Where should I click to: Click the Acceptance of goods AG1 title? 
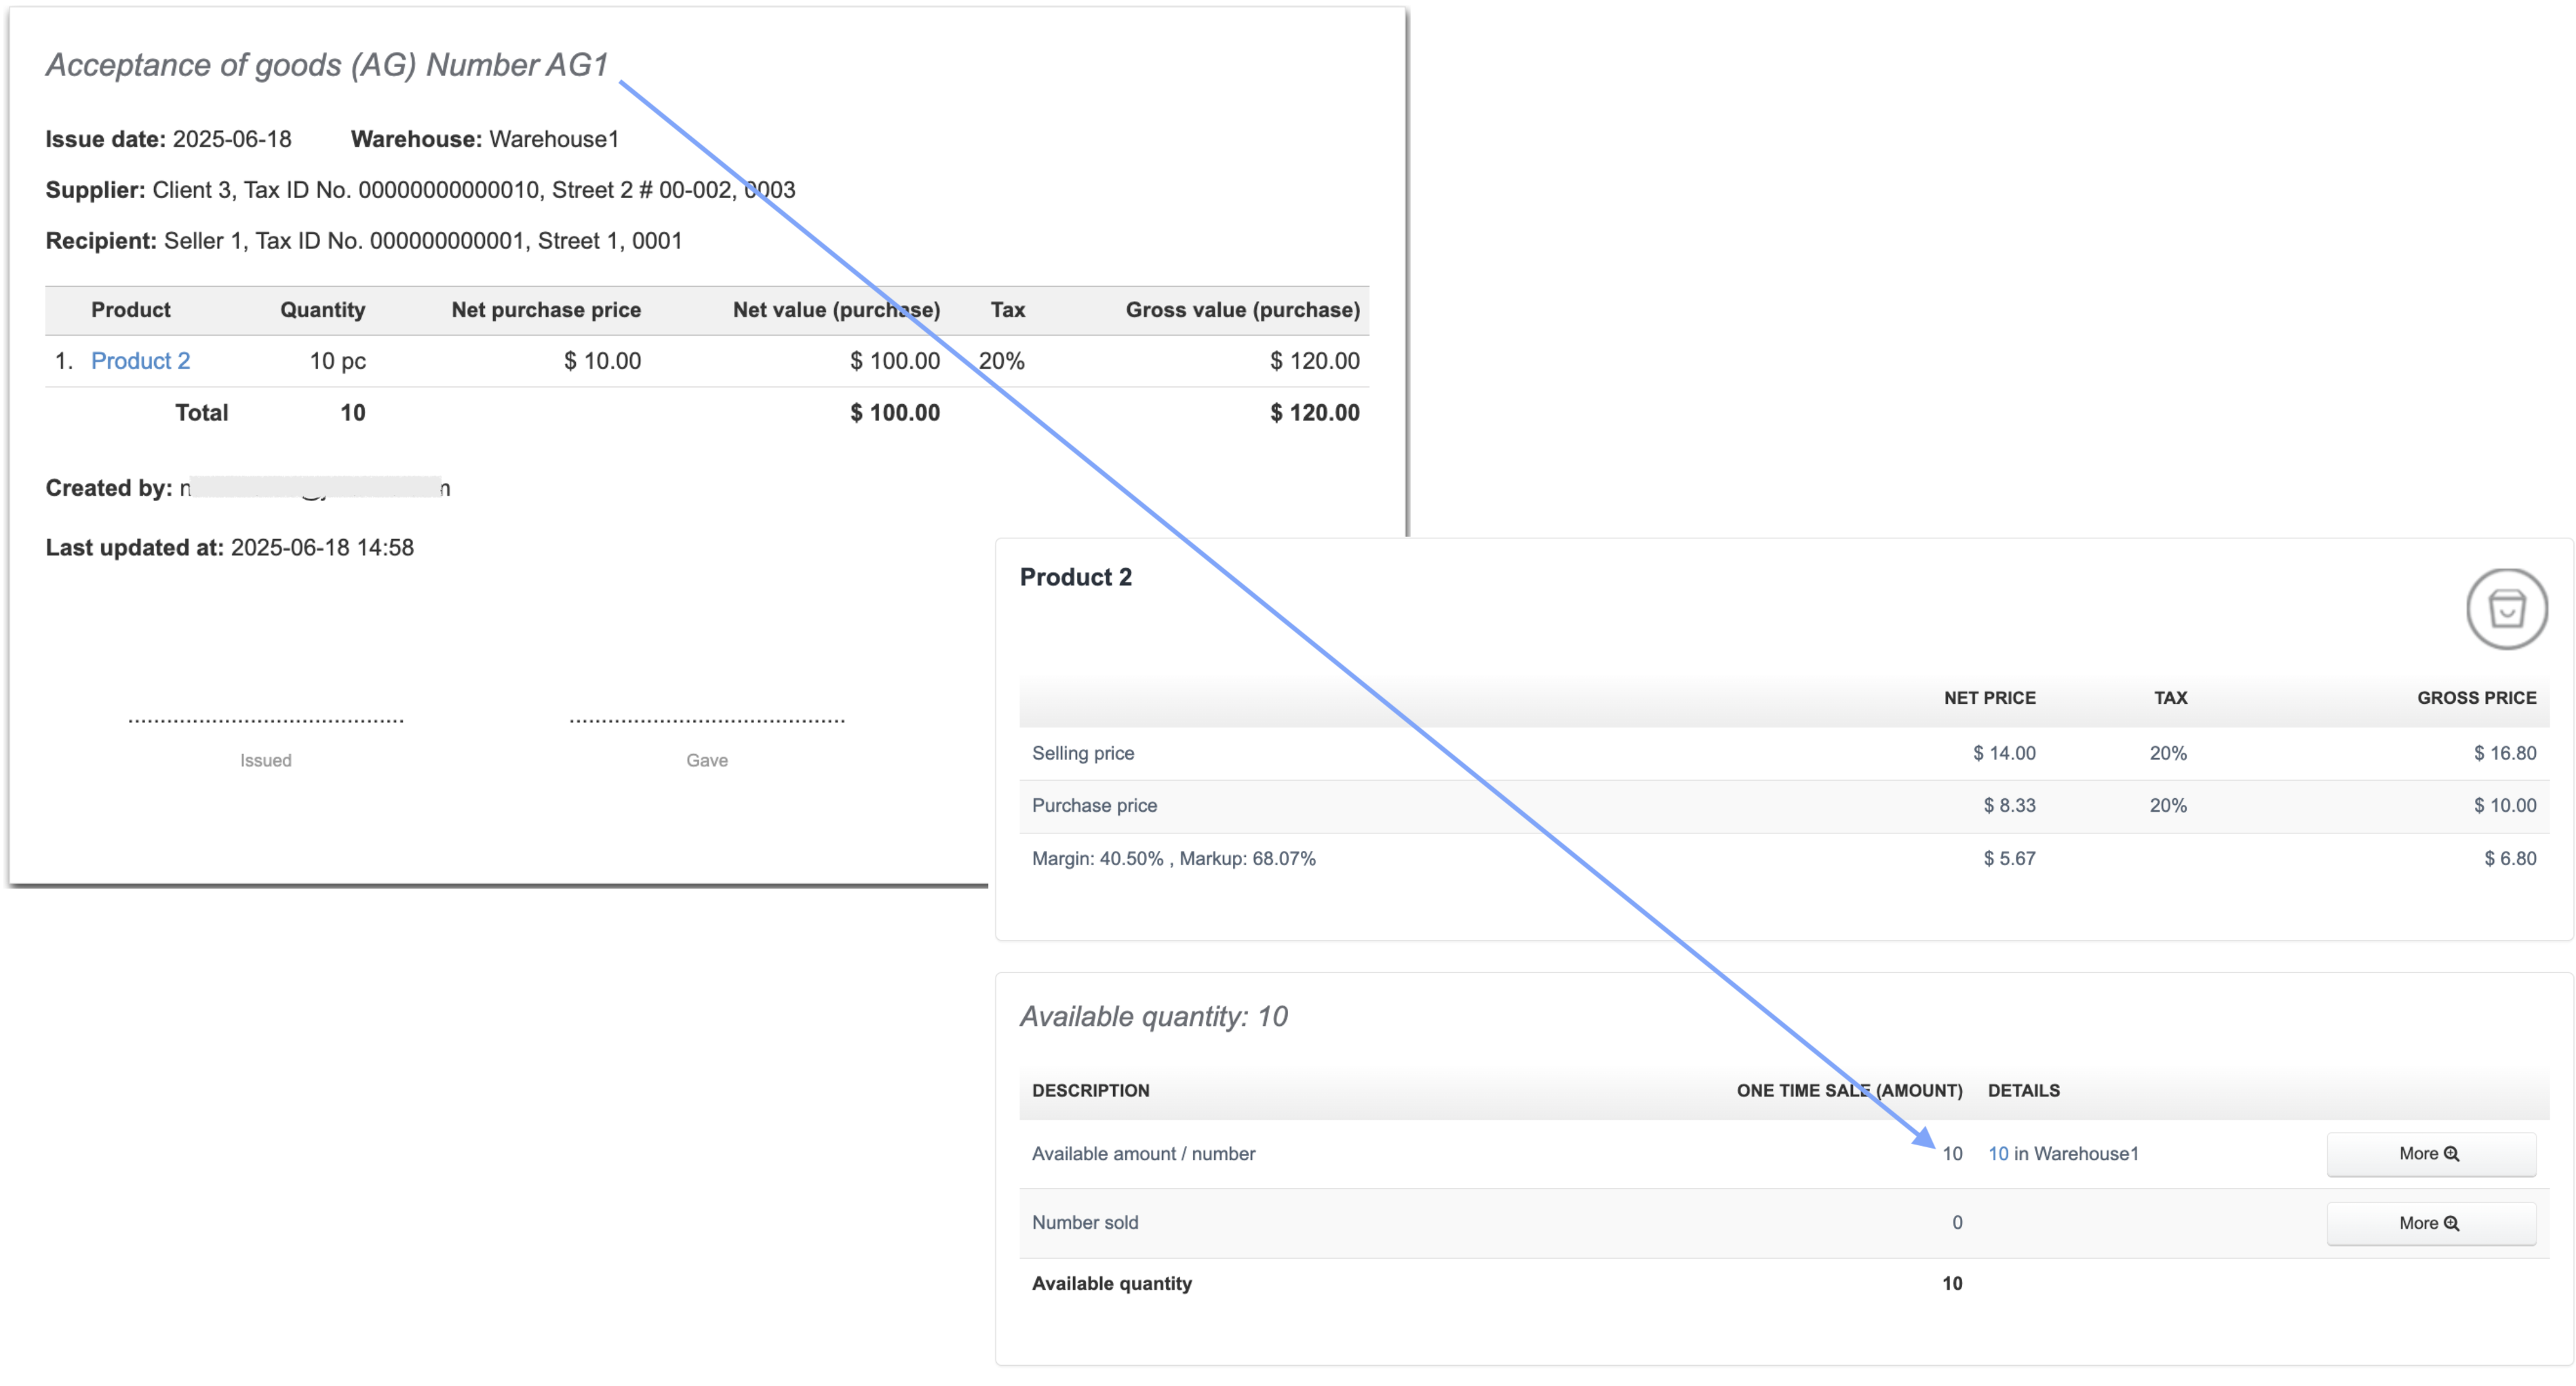click(x=327, y=65)
